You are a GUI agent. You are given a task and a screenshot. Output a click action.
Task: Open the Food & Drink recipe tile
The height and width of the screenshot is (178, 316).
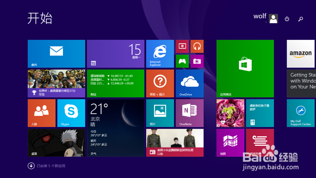pyautogui.click(x=260, y=113)
